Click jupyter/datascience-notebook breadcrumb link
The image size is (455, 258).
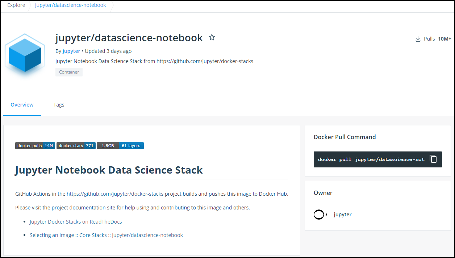point(71,5)
